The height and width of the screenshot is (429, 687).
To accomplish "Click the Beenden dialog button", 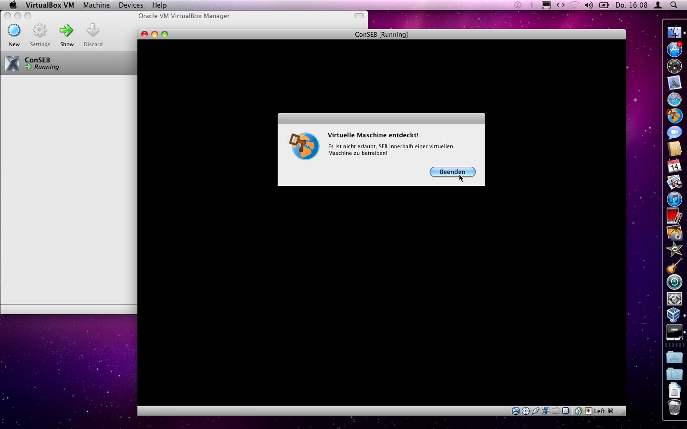I will point(452,172).
